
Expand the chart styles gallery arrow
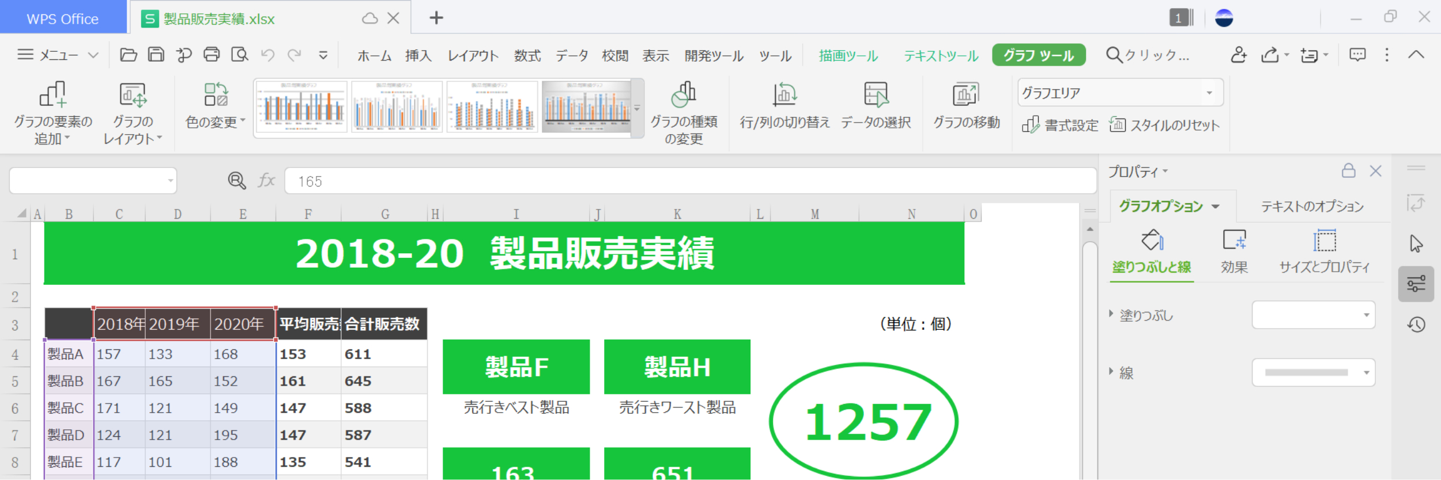(637, 108)
